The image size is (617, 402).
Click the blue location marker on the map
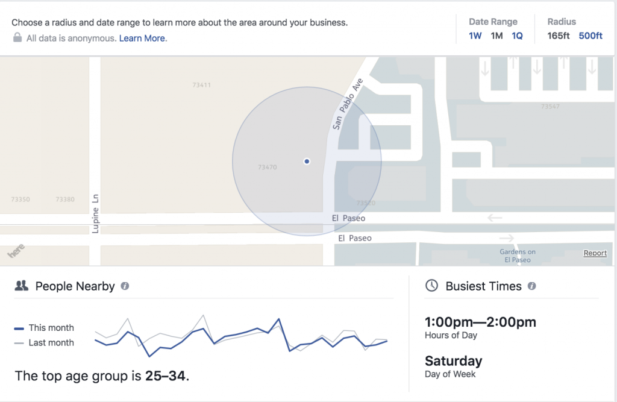(307, 161)
